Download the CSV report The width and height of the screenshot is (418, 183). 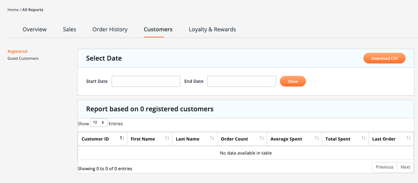pyautogui.click(x=385, y=59)
